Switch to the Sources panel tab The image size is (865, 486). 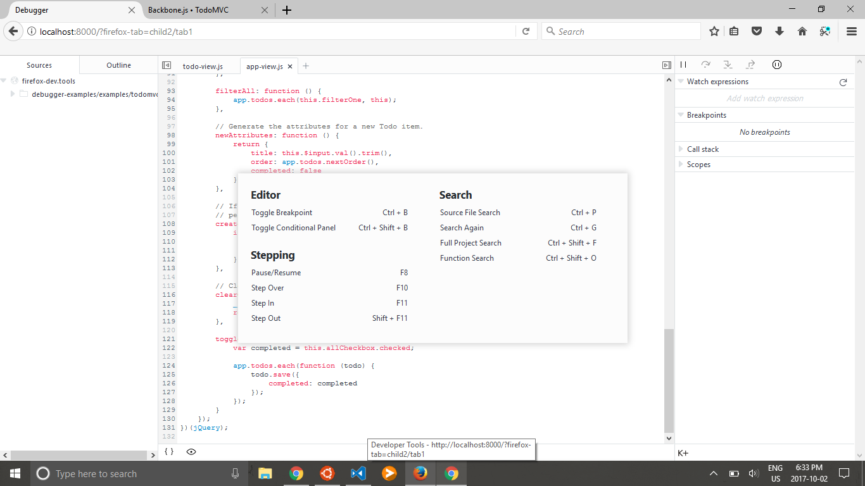coord(39,65)
